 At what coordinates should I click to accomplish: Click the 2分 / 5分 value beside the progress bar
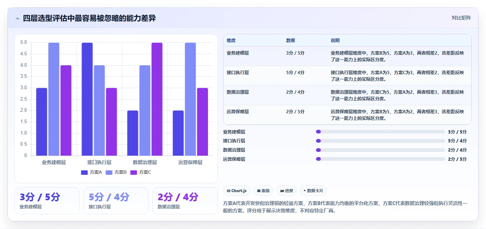pyautogui.click(x=457, y=159)
